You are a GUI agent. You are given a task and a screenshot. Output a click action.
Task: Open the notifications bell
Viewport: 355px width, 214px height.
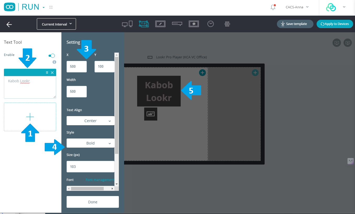(273, 7)
